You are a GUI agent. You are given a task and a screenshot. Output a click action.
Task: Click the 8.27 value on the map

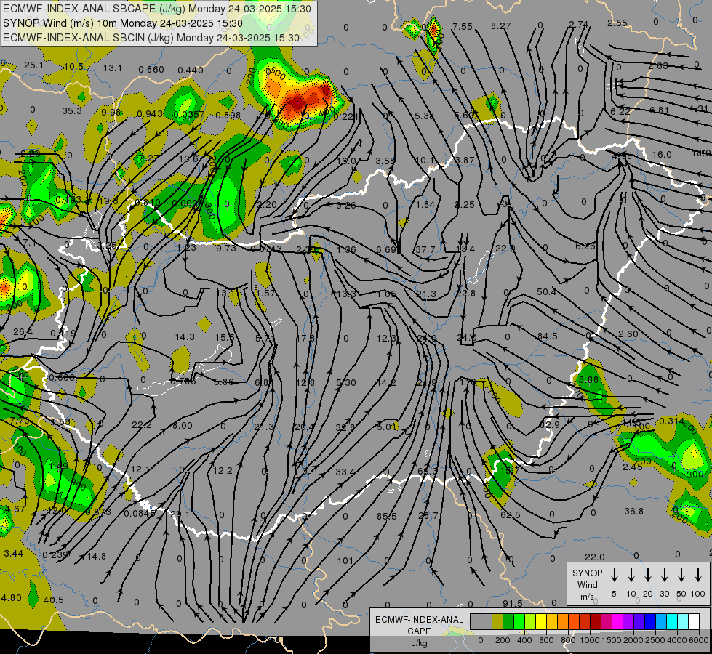point(501,26)
